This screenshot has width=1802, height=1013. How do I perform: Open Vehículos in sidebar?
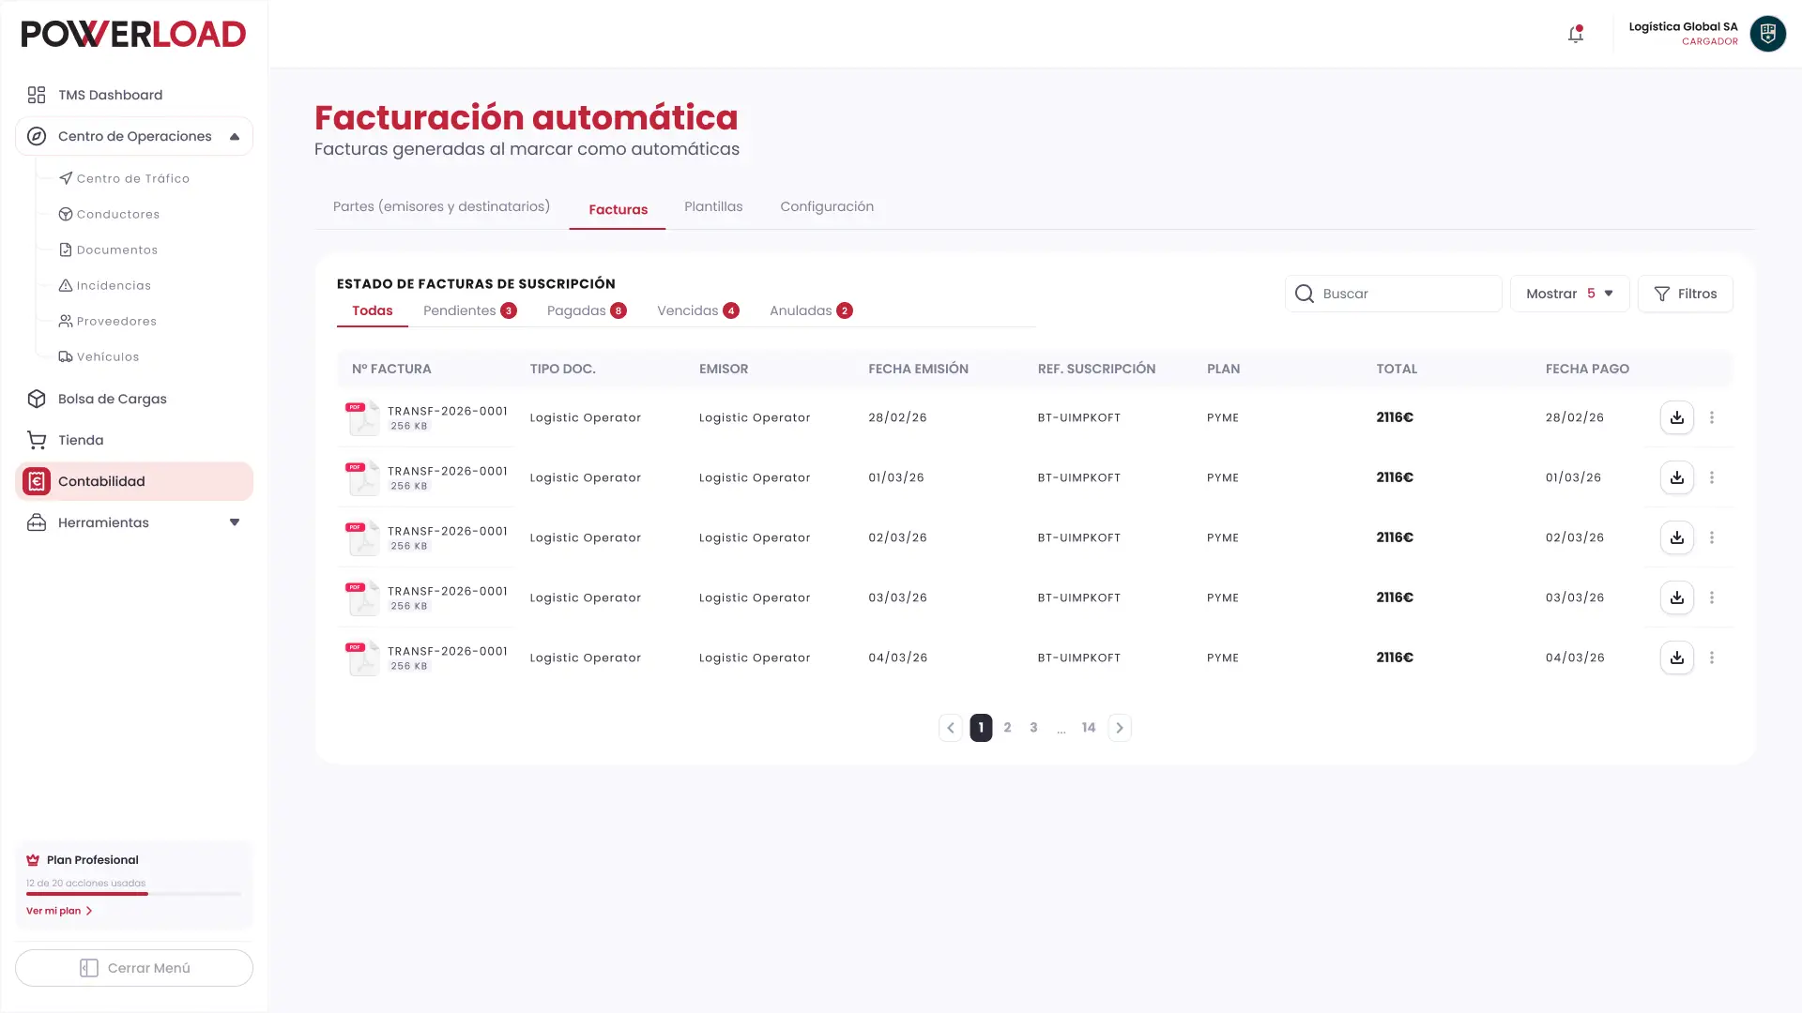coord(99,356)
